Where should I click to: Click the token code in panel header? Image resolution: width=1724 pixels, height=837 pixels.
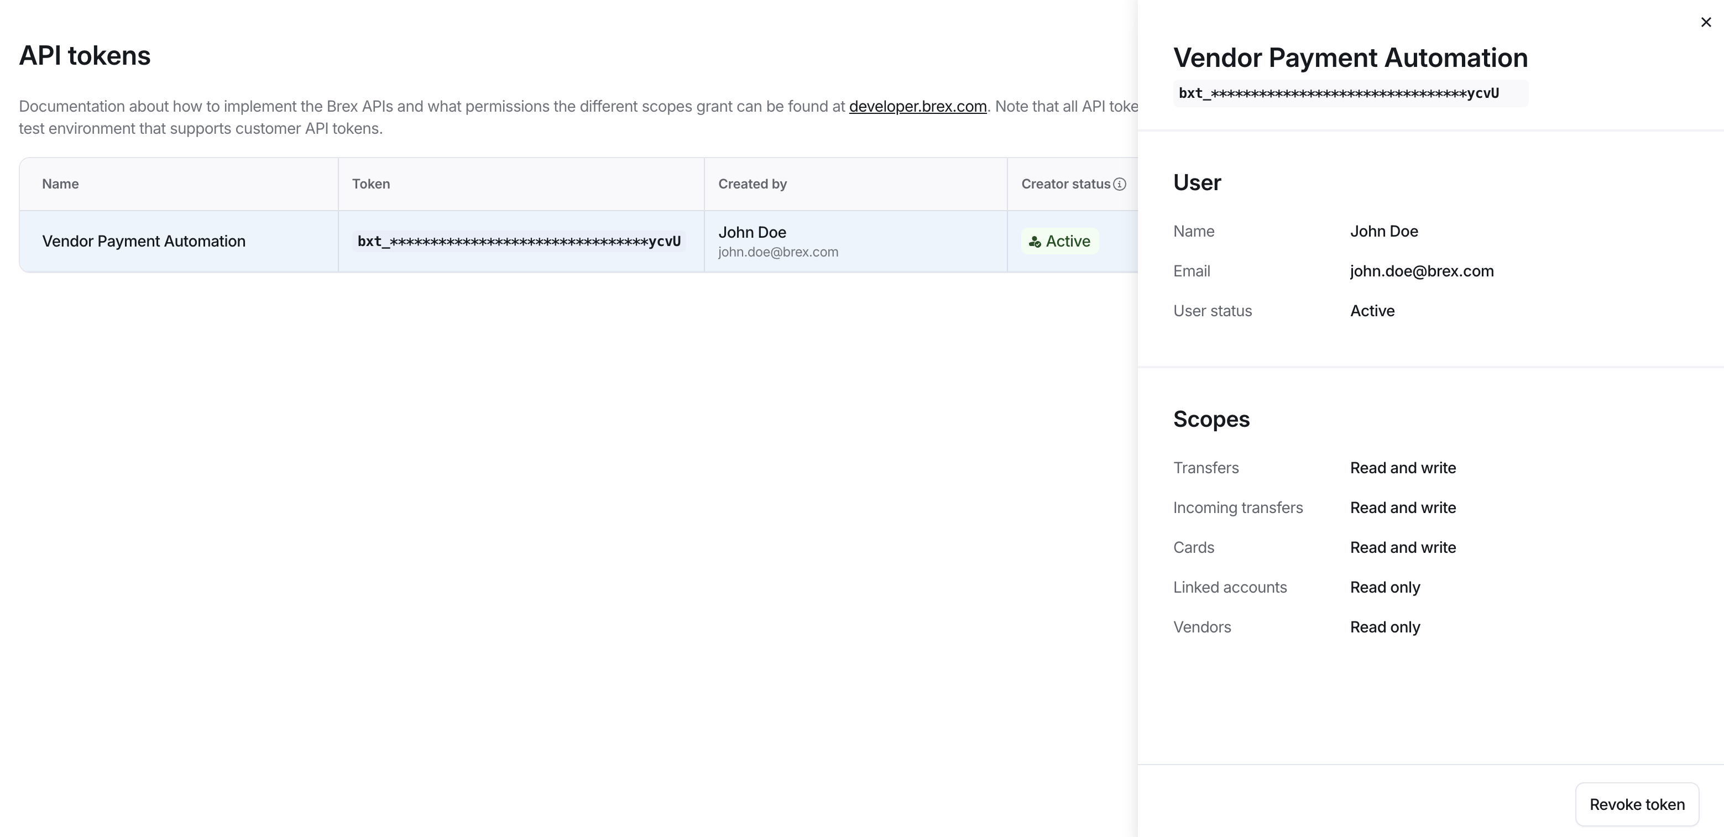(x=1339, y=93)
